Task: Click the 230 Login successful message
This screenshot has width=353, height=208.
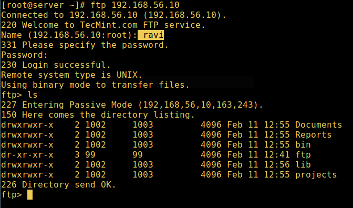Action: point(56,65)
